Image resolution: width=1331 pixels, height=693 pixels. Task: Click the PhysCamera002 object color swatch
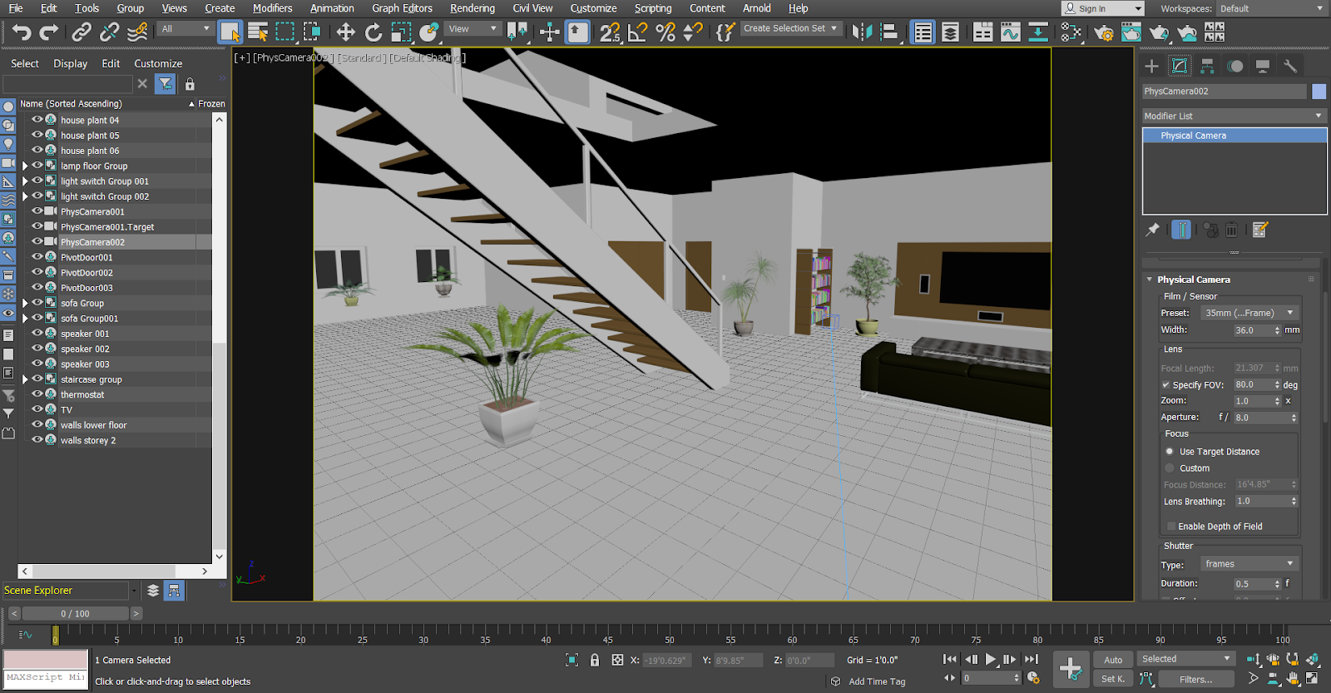point(1319,92)
